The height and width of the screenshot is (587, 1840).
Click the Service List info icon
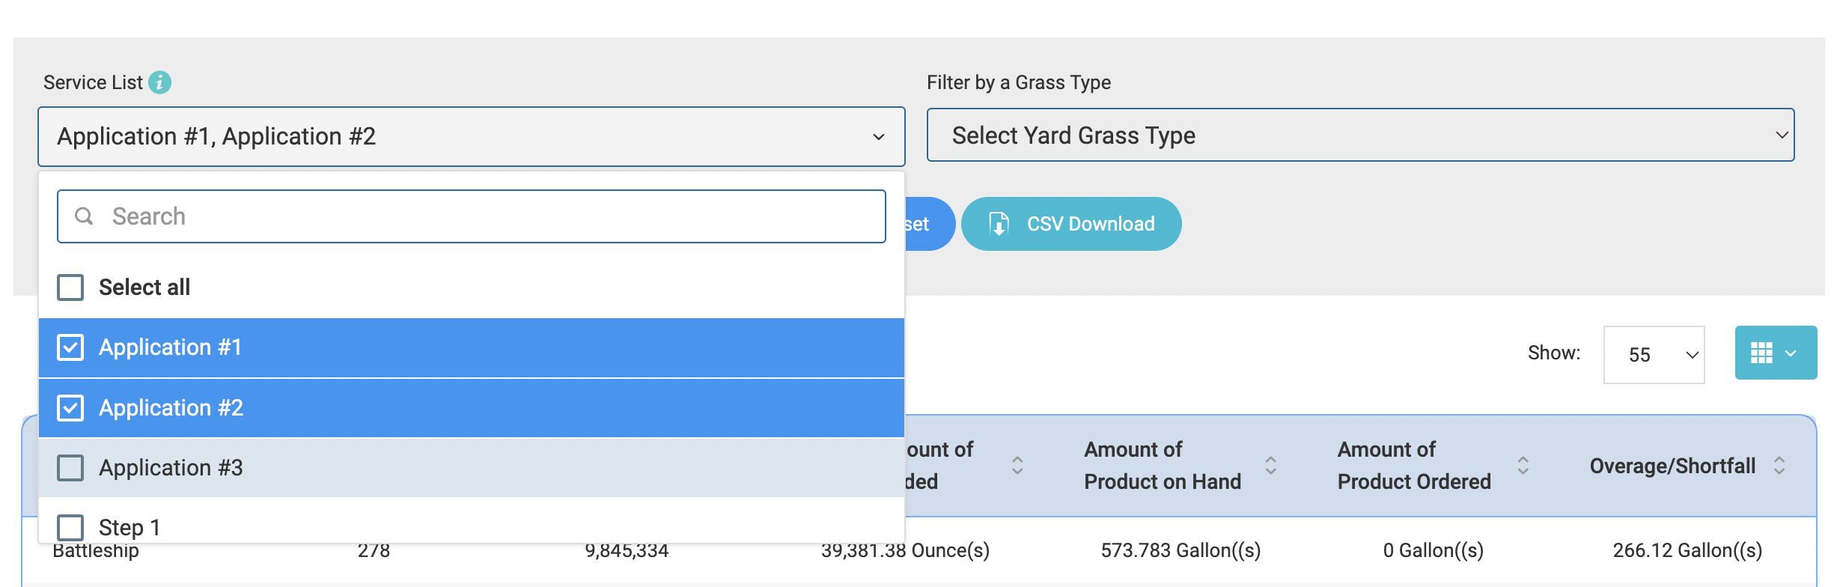[x=159, y=82]
